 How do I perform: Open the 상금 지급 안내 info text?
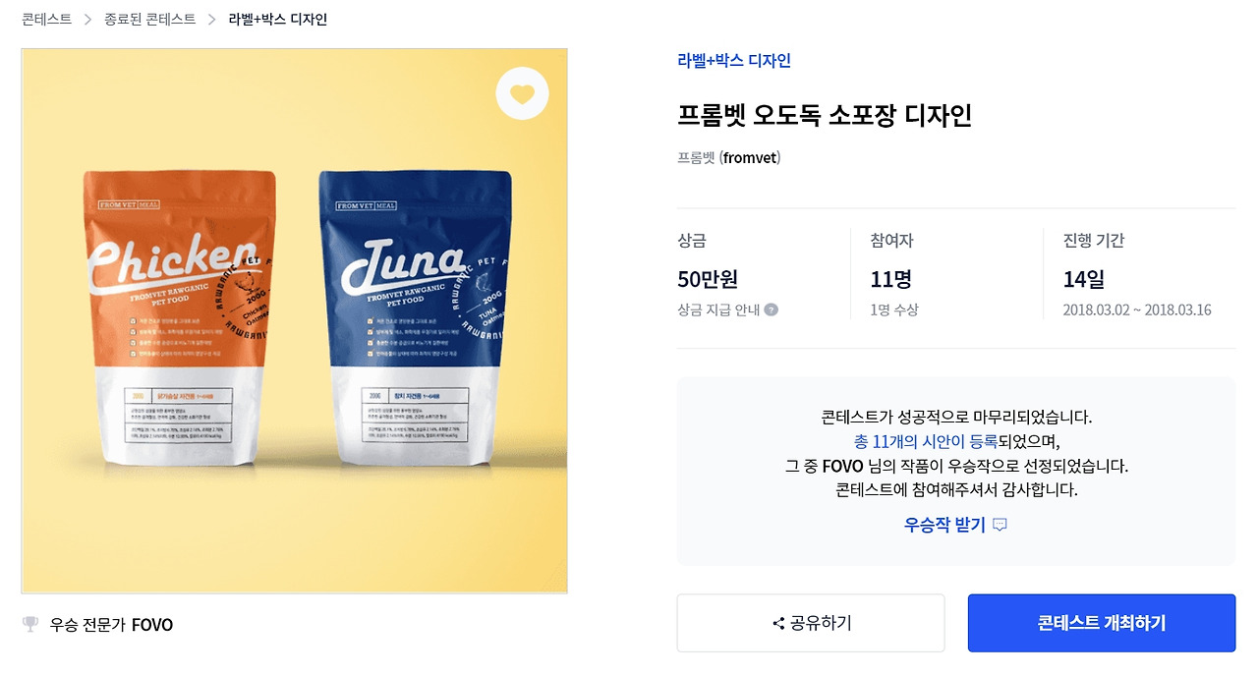718,309
